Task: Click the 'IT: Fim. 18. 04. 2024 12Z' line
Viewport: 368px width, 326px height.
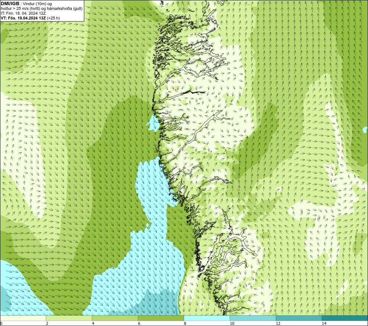Action: 23,13
